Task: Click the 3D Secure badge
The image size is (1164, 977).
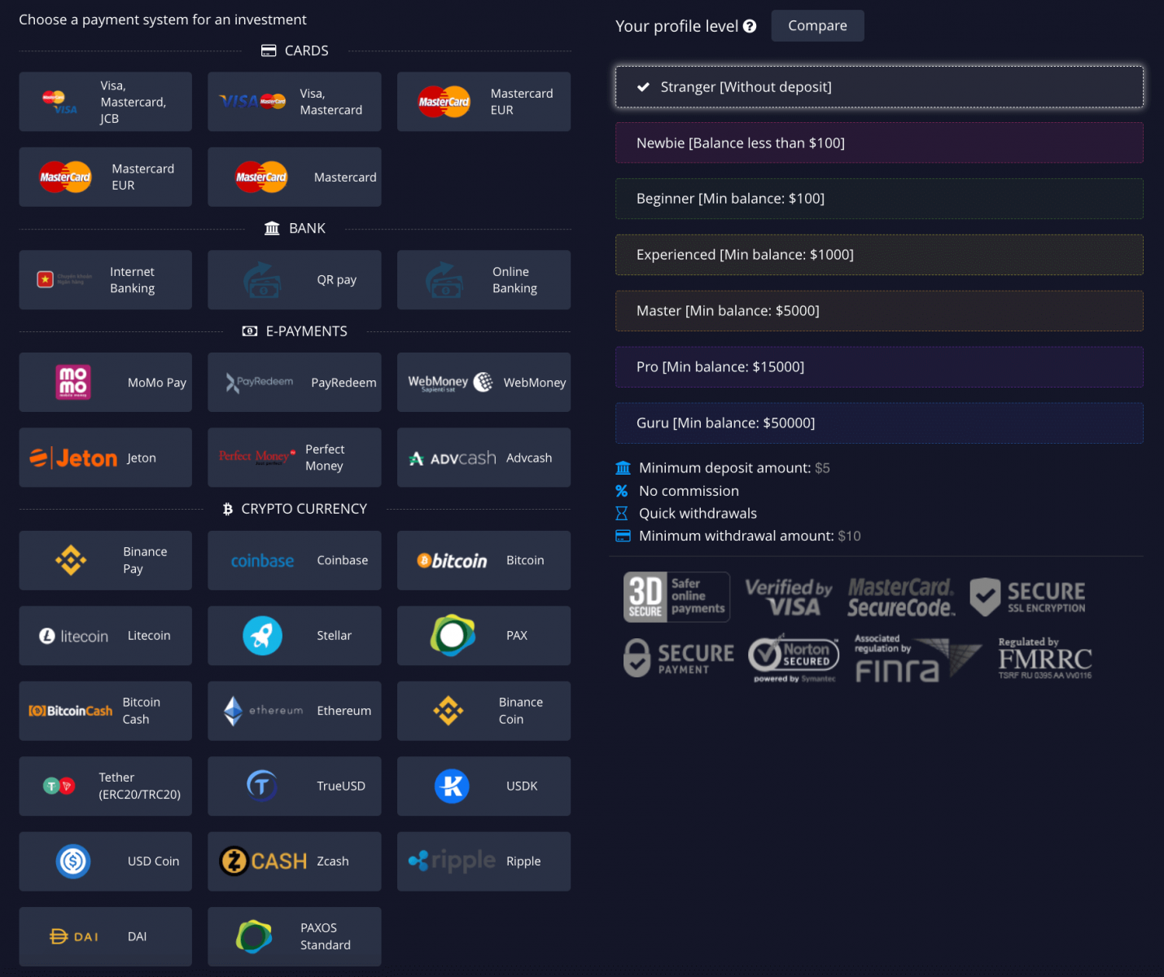Action: pyautogui.click(x=676, y=597)
